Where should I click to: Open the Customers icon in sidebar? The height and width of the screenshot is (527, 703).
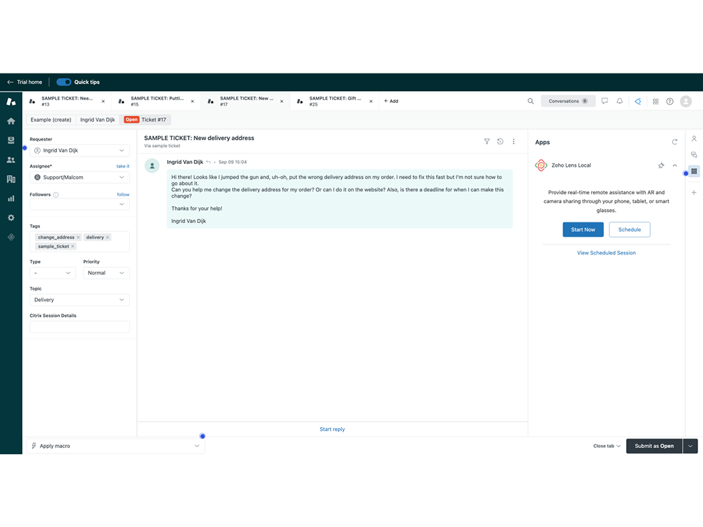[11, 160]
